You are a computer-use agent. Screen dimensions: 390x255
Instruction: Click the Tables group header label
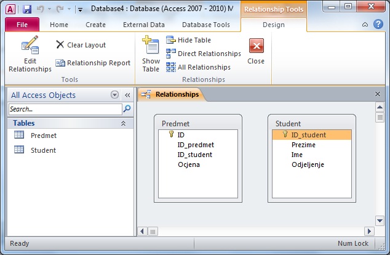[24, 123]
